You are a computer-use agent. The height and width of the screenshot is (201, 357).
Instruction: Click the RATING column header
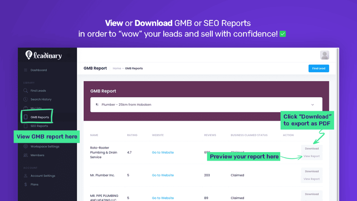pos(132,135)
